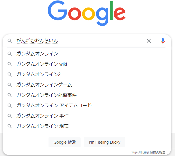Click magnifier icon beside ガンダムオンライン2
Screen dimensions: 175x156
10,74
